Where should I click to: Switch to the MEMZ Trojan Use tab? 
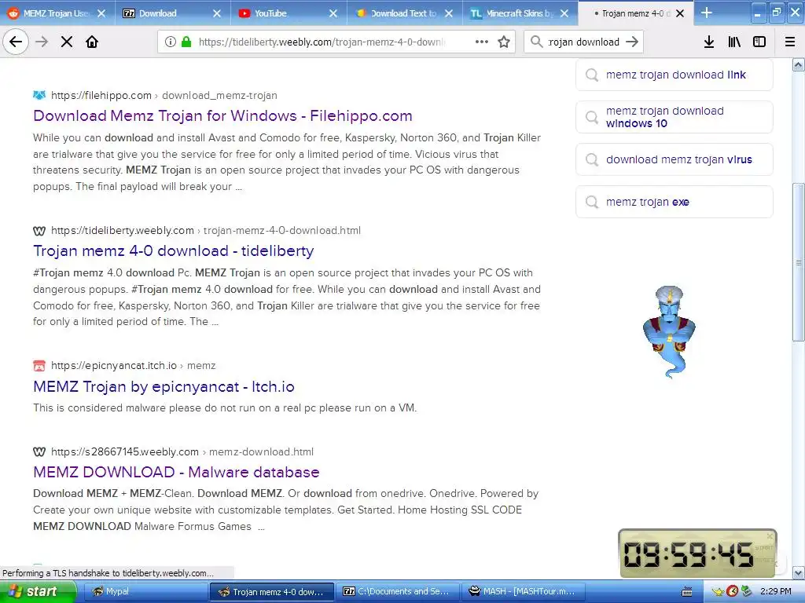coord(57,13)
